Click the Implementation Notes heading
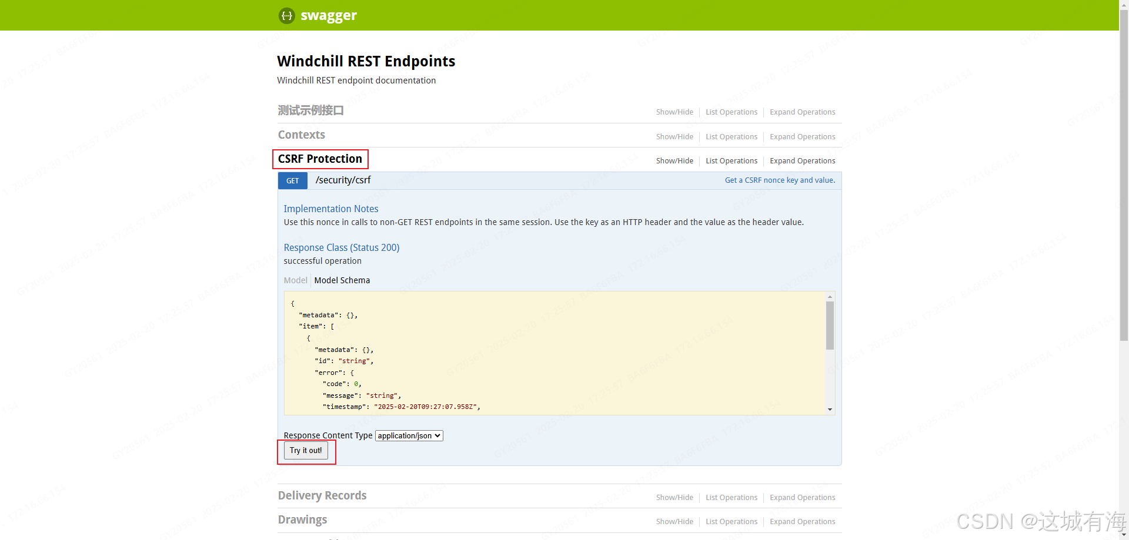 331,209
